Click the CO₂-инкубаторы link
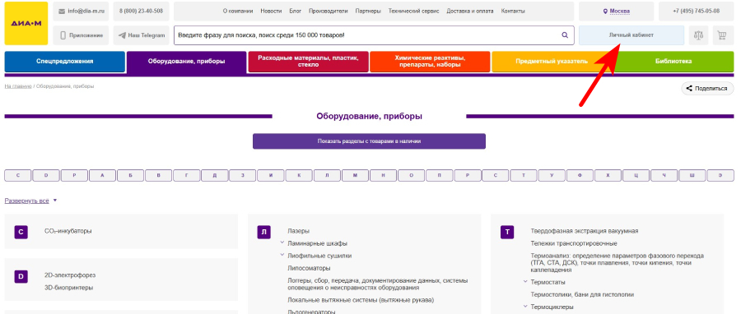This screenshot has height=314, width=741. coord(68,231)
